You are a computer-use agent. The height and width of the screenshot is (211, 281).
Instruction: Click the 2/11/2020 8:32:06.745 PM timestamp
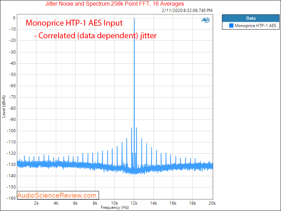pyautogui.click(x=187, y=11)
